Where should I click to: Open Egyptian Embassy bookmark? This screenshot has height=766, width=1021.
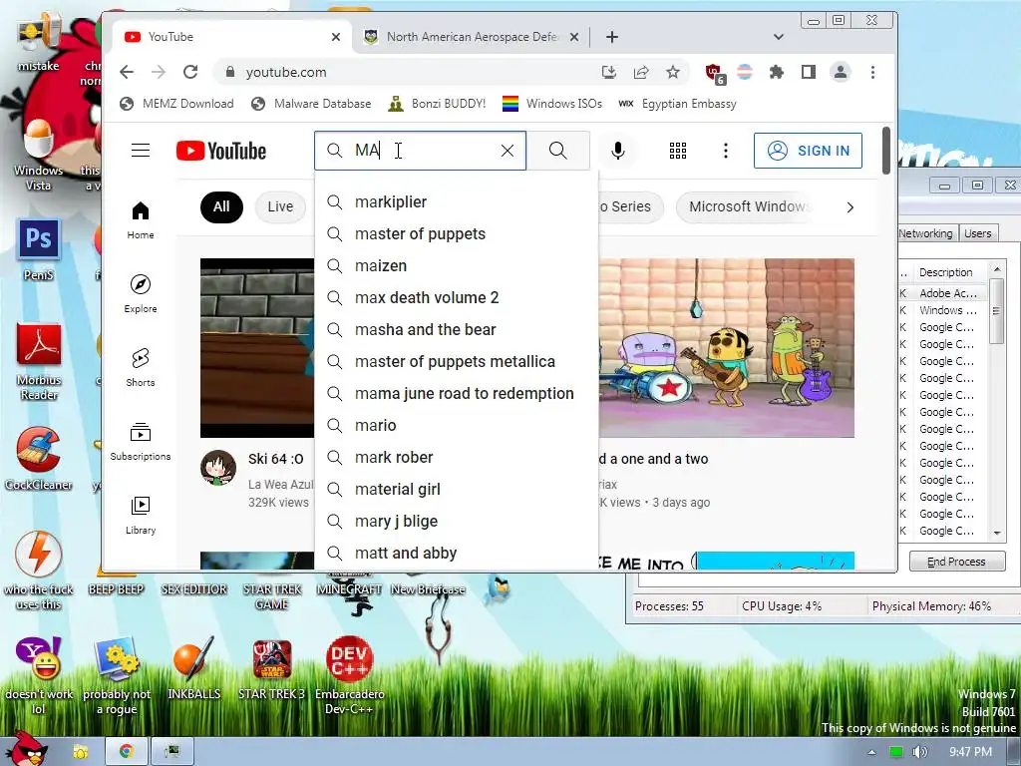click(677, 104)
